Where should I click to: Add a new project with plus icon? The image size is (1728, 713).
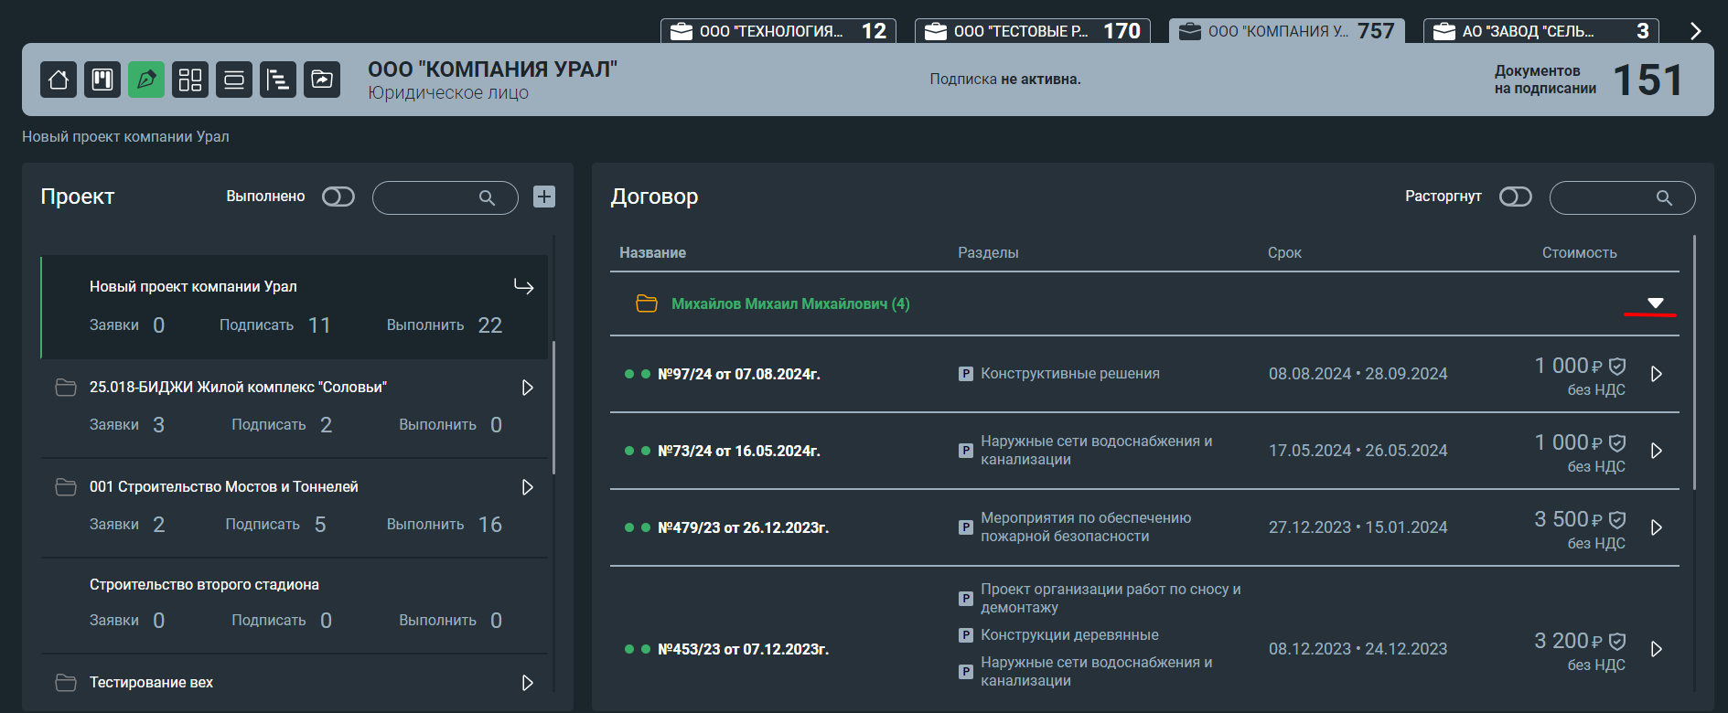[x=544, y=197]
